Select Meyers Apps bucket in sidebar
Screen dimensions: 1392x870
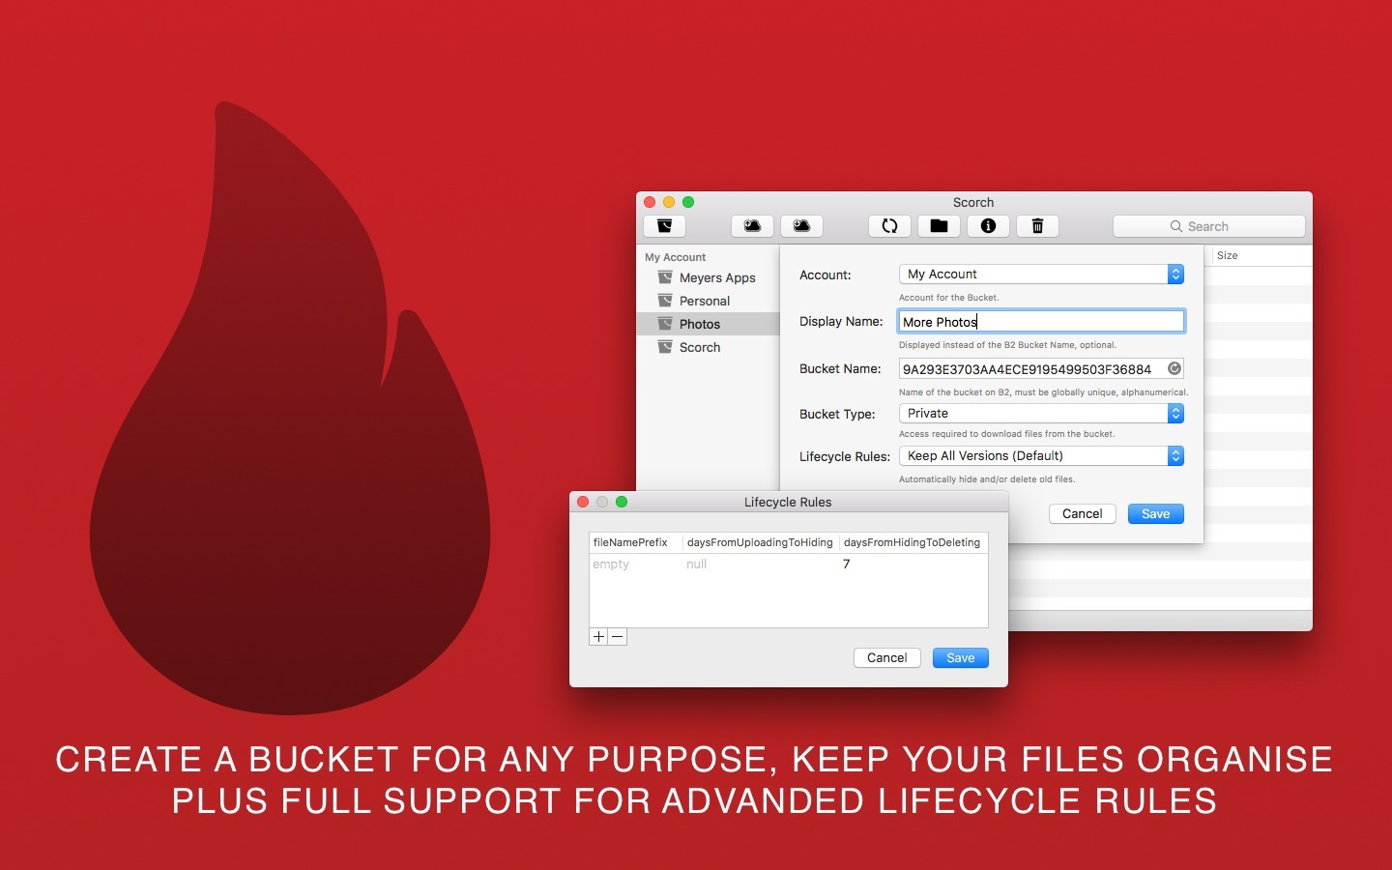click(x=708, y=277)
